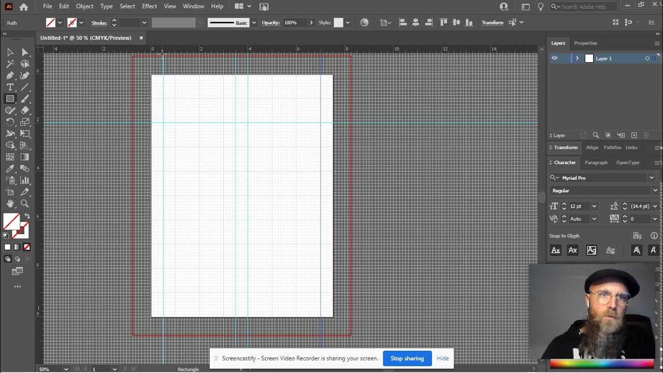Select the Direct Selection tool

click(x=25, y=52)
